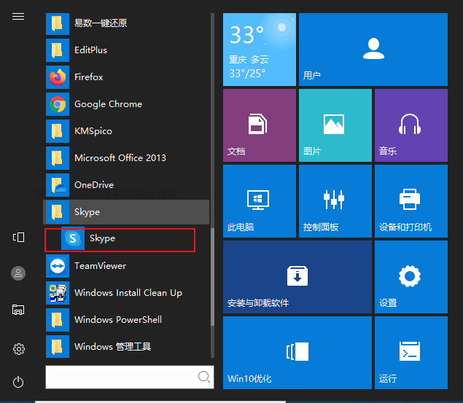Viewport: 463px width, 403px height.
Task: Expand the 易数一键还原 folder
Action: click(x=127, y=23)
